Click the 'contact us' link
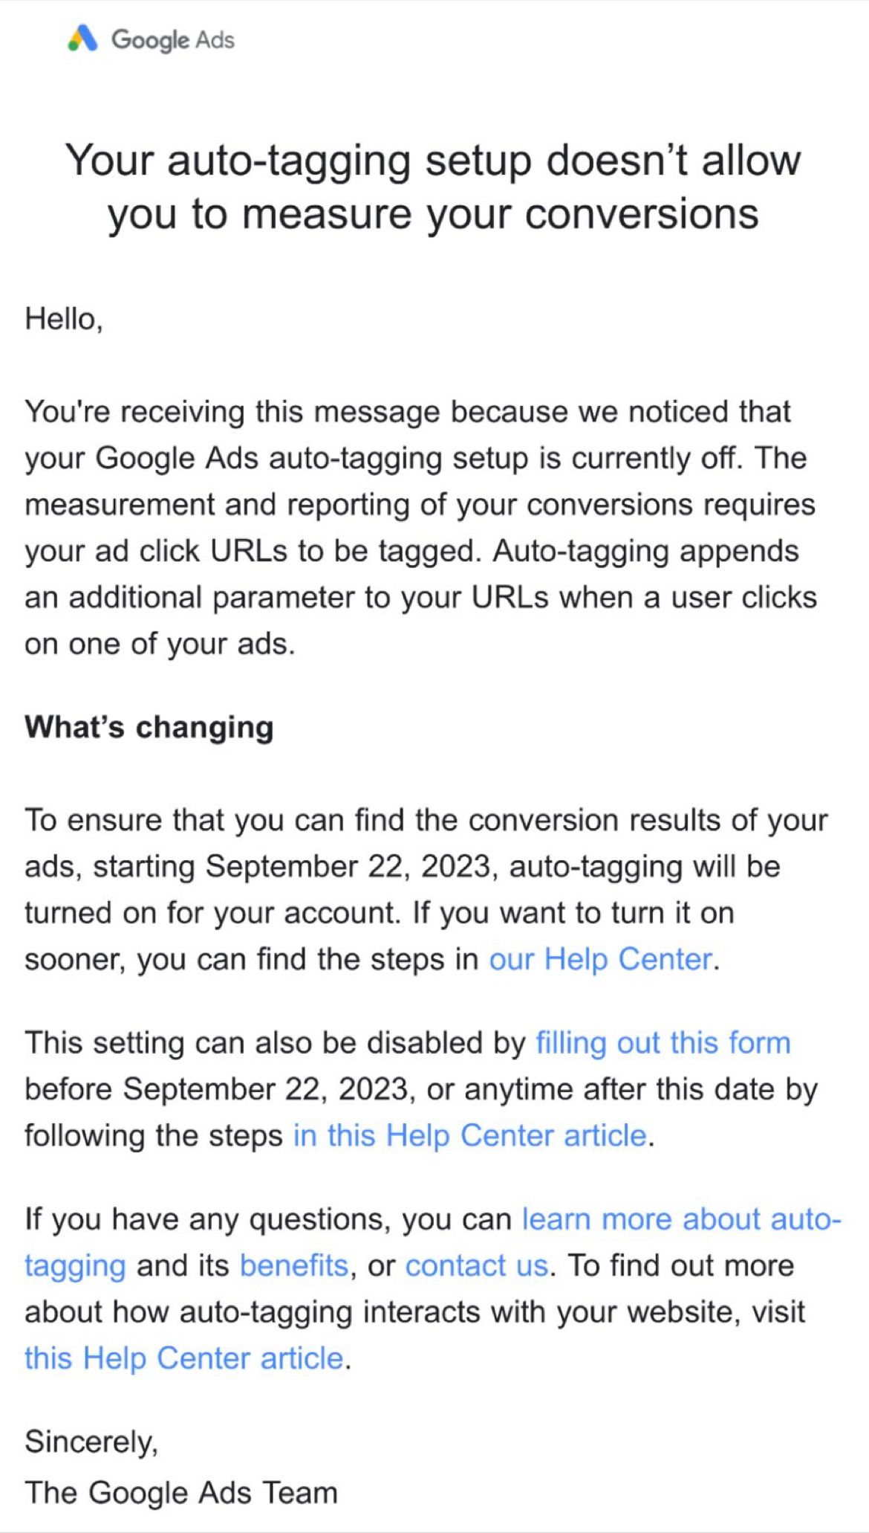 pyautogui.click(x=477, y=1265)
